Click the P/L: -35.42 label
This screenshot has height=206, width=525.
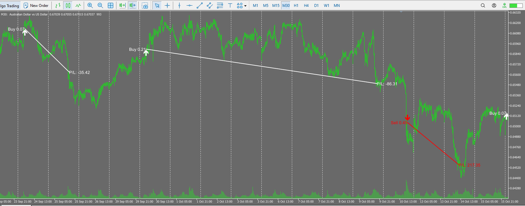click(79, 73)
